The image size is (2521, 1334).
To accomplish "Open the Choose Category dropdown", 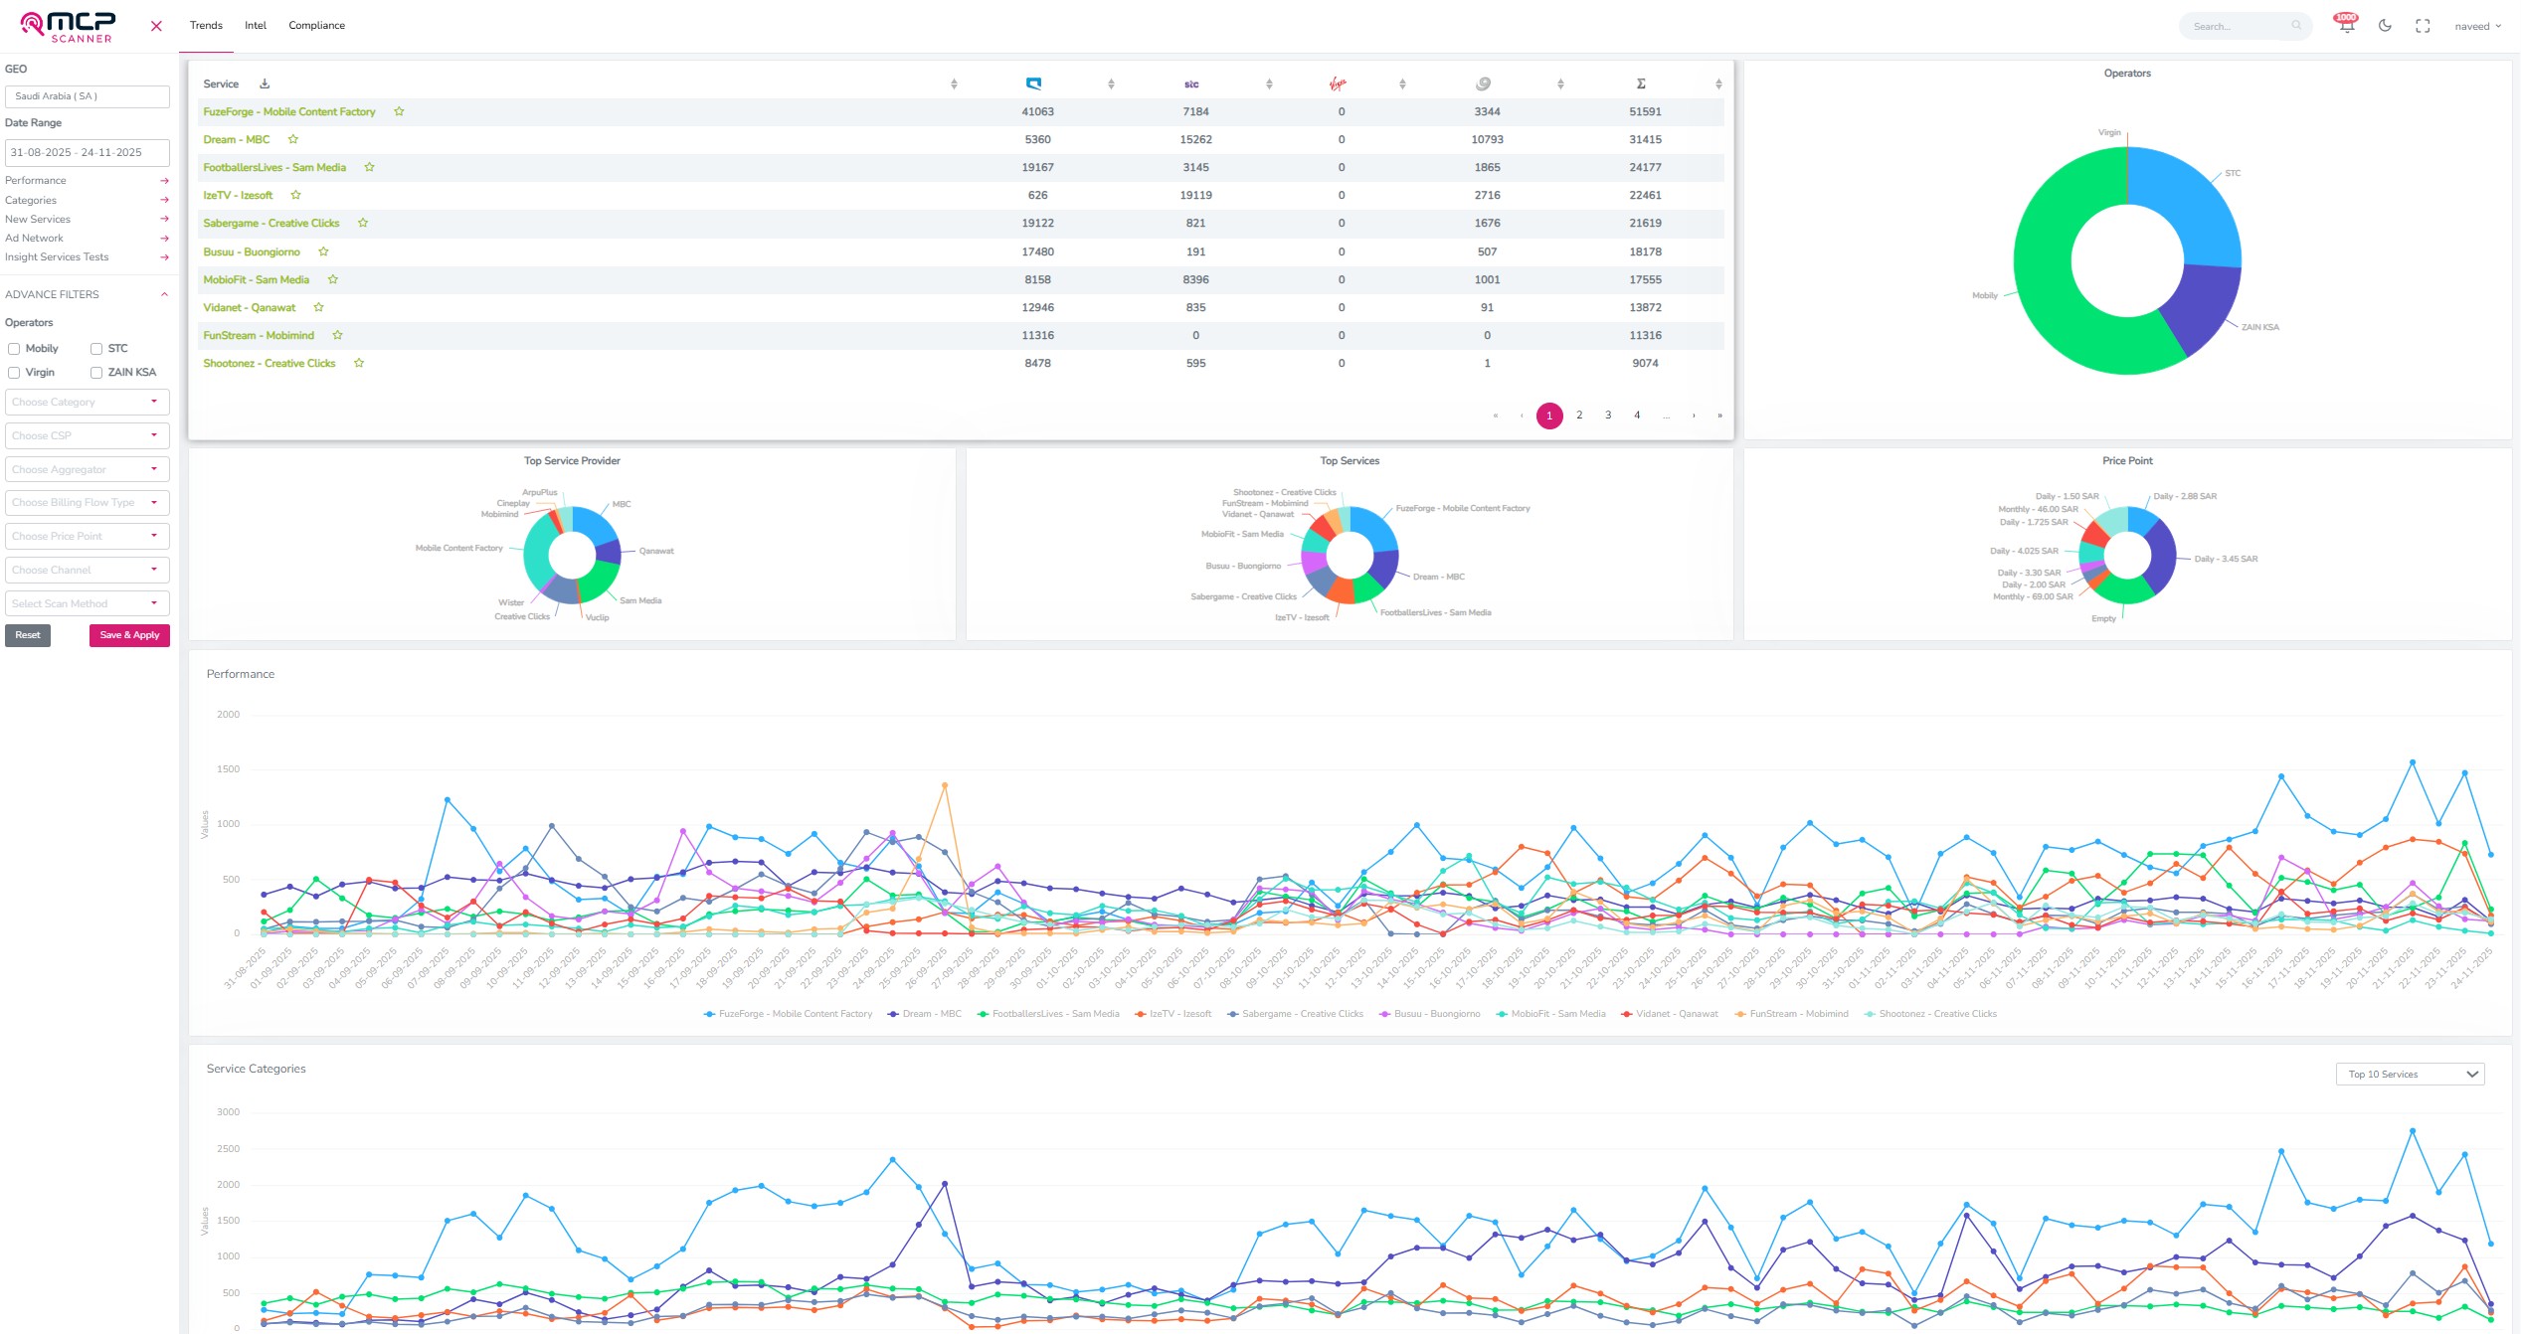I will coord(87,402).
